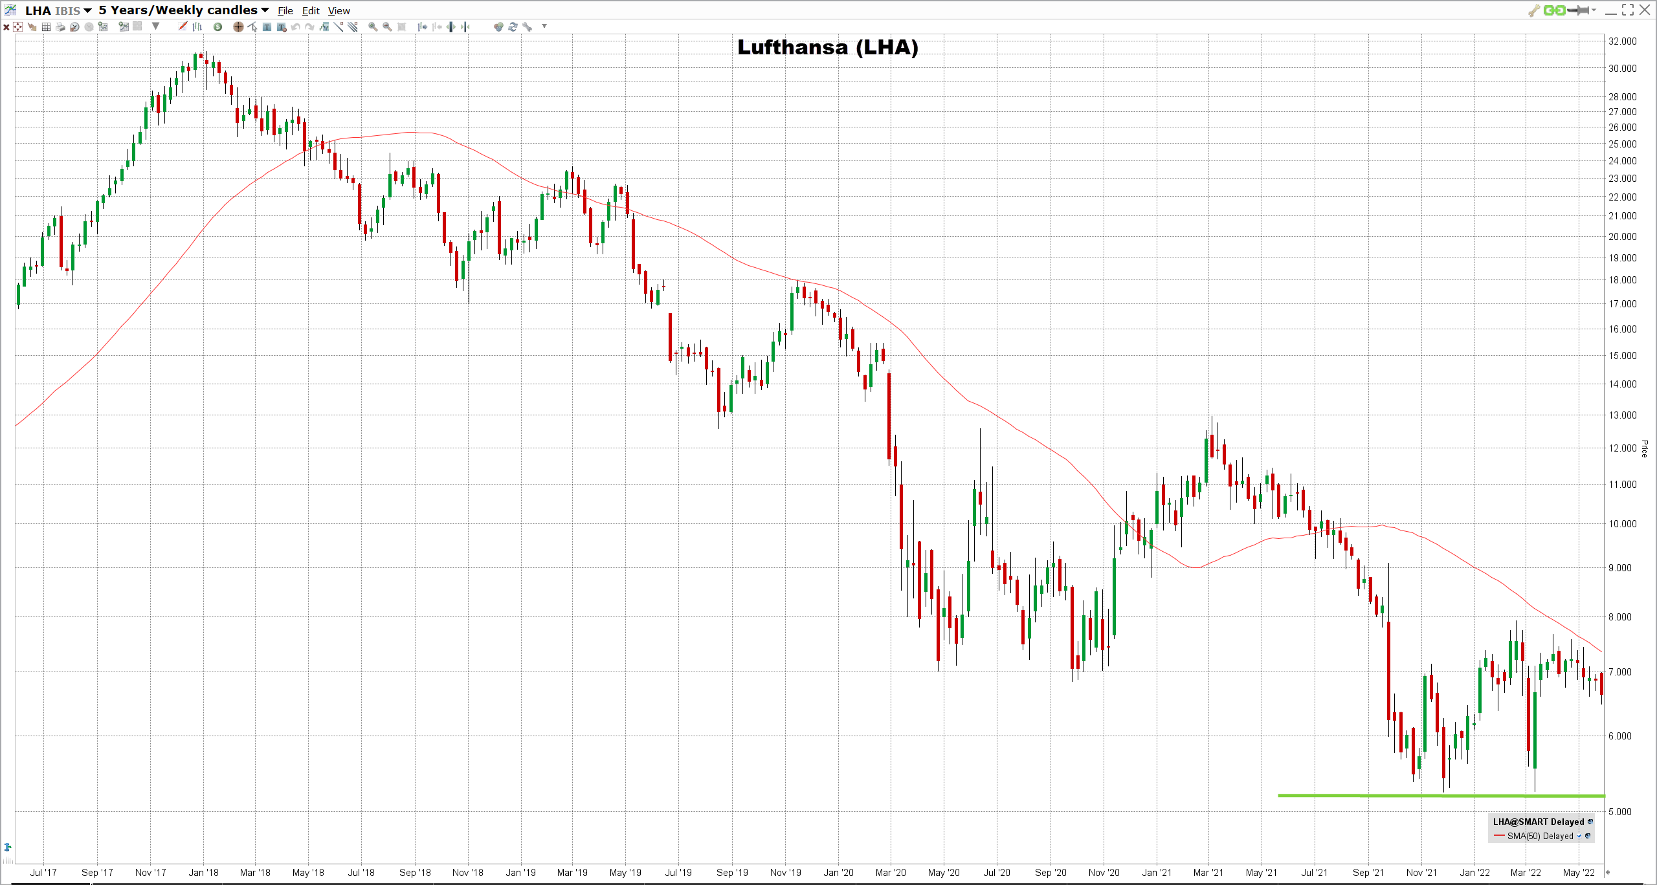Click the undo arrow icon
The height and width of the screenshot is (885, 1657).
(x=295, y=27)
